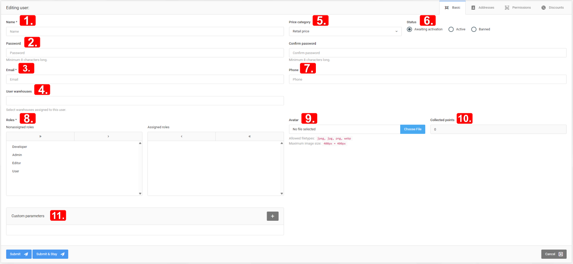The height and width of the screenshot is (264, 573).
Task: Click the Collected points field
Action: pos(499,129)
